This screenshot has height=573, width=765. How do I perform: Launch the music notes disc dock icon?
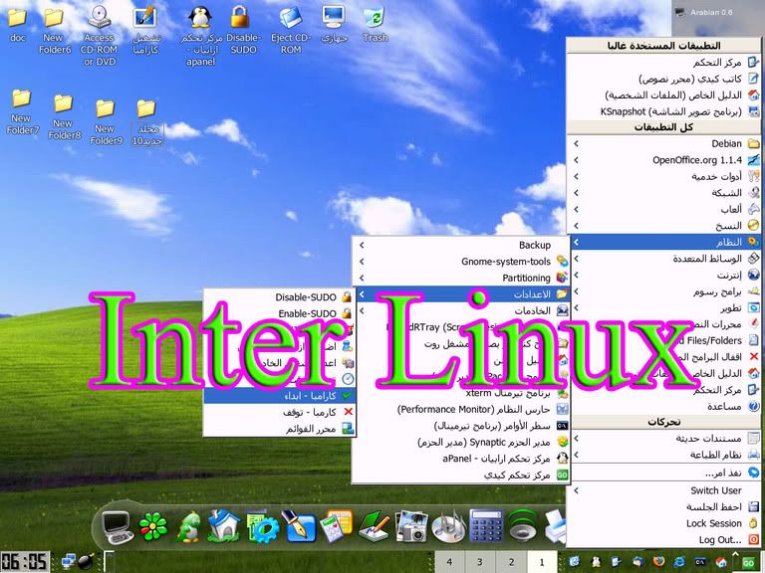449,526
